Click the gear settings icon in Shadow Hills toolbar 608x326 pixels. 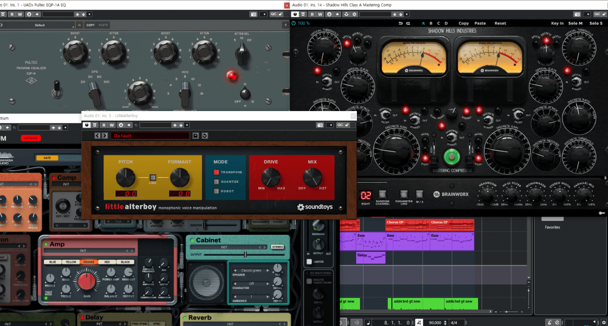(354, 15)
